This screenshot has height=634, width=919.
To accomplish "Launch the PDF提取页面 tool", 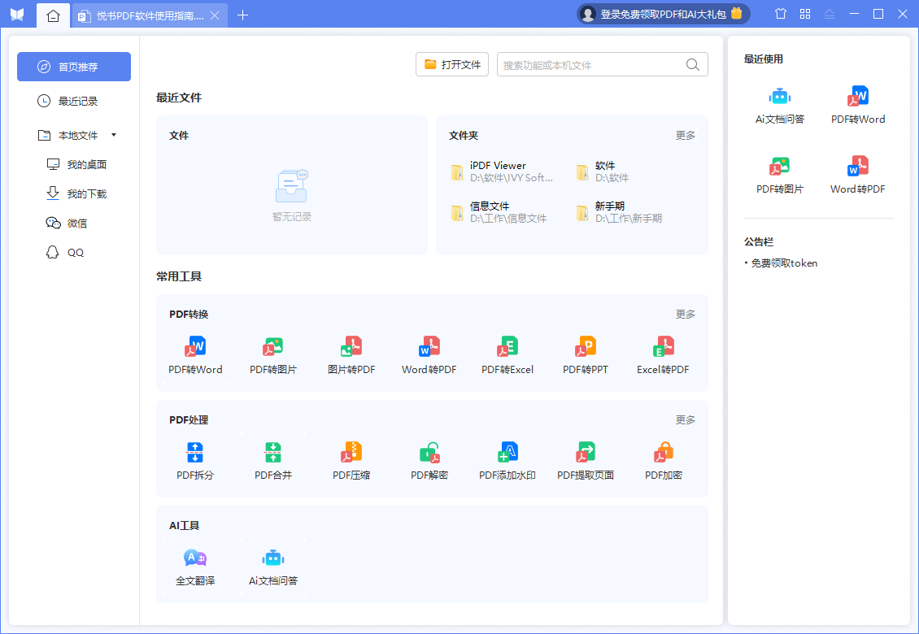I will (585, 461).
